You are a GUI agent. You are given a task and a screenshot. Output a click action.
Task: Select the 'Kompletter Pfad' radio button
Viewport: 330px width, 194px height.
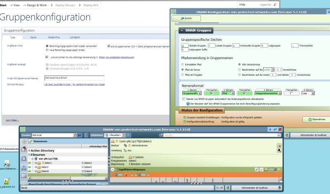tap(182, 64)
